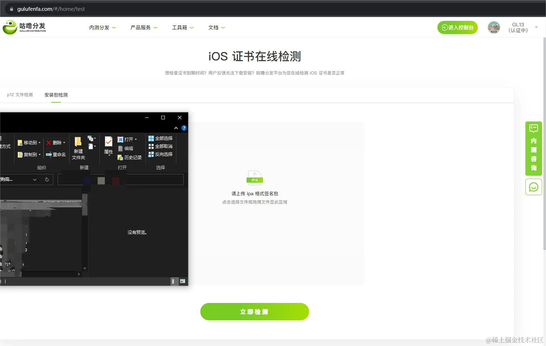This screenshot has height=346, width=546.
Task: Click the 新建文件夹 (New Folder) icon
Action: [x=78, y=146]
